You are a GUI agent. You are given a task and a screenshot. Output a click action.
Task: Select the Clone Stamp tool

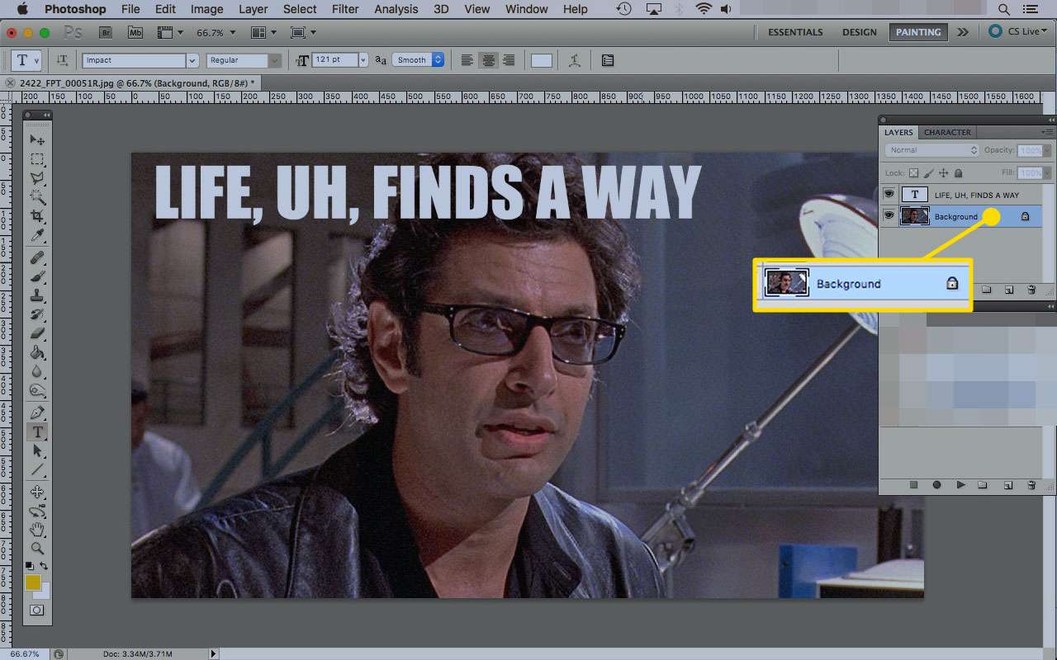click(37, 296)
